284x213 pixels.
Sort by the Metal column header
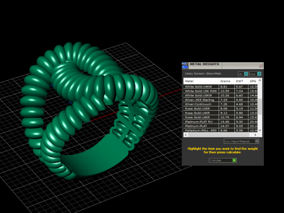click(201, 81)
